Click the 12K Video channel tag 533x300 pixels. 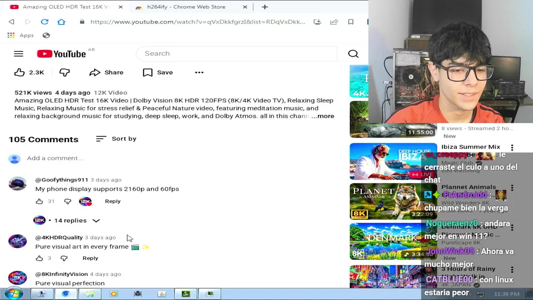click(x=110, y=92)
